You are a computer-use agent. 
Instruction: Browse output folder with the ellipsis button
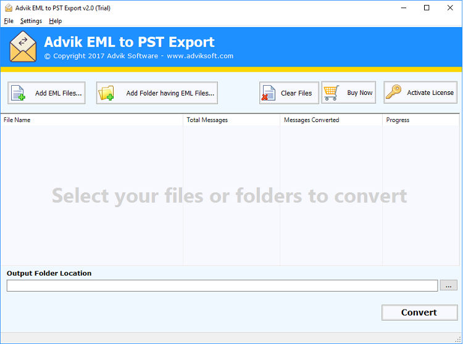point(448,285)
